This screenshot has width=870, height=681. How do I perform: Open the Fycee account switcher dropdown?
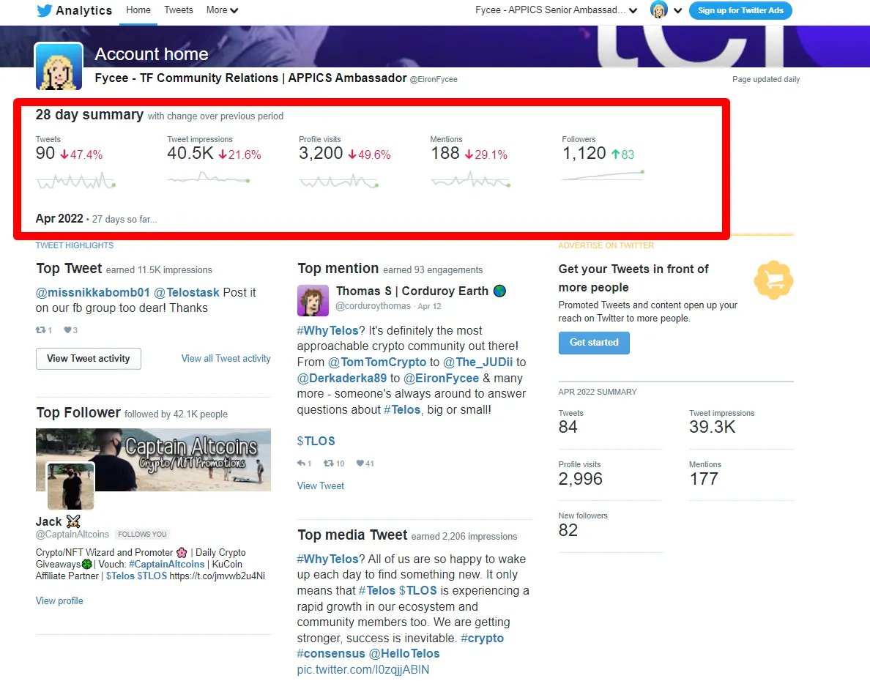556,10
